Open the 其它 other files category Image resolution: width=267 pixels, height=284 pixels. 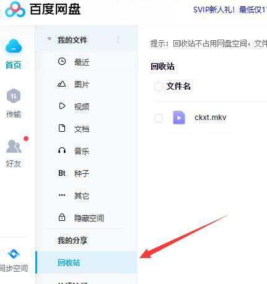tap(82, 196)
